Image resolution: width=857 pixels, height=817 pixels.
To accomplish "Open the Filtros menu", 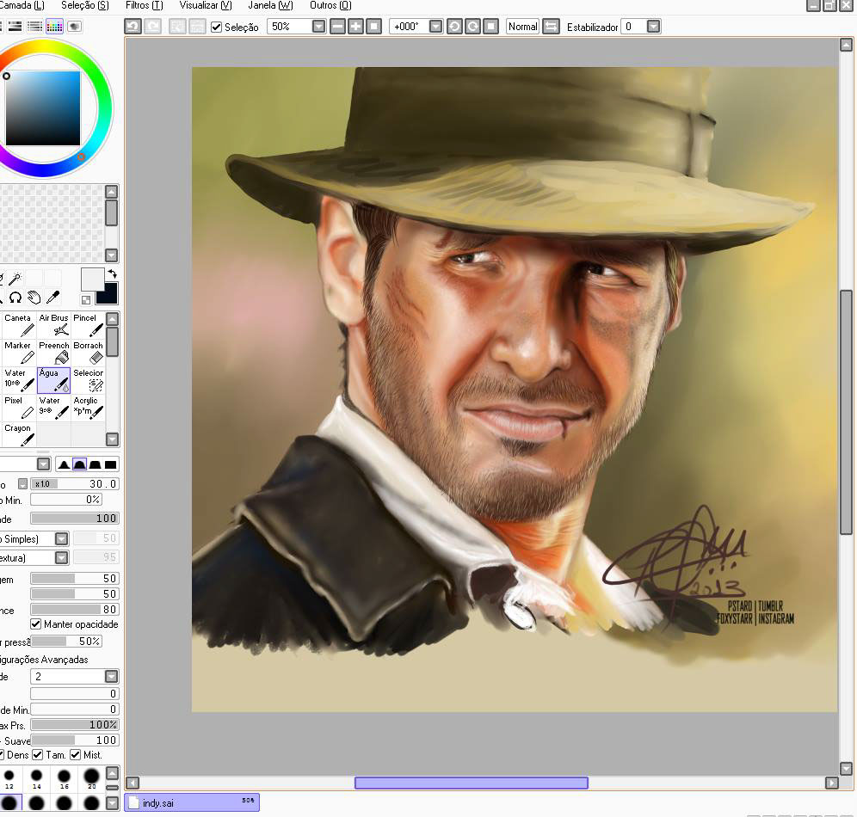I will tap(144, 5).
